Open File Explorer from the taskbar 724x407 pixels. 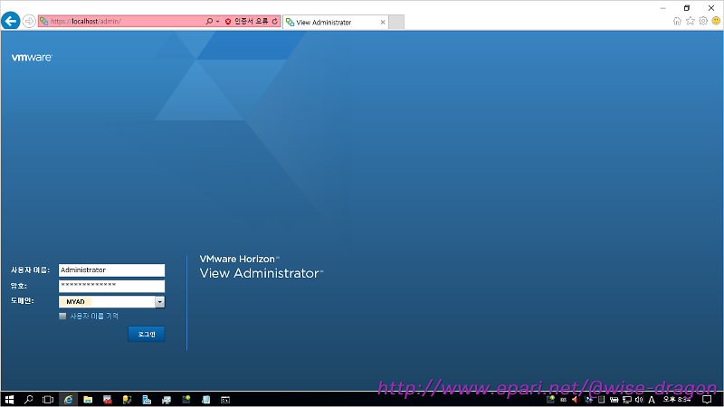click(x=88, y=400)
